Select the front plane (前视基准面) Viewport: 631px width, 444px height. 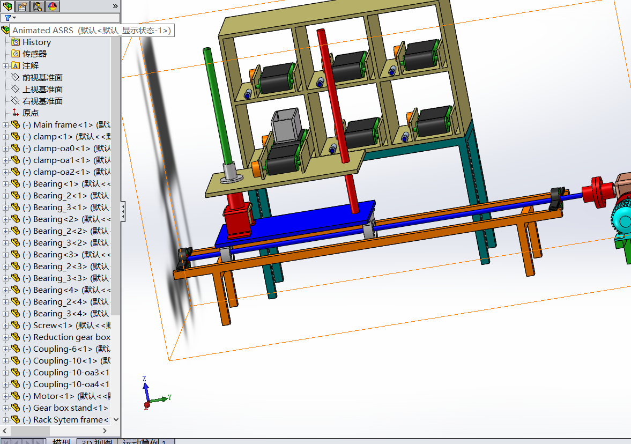[42, 78]
